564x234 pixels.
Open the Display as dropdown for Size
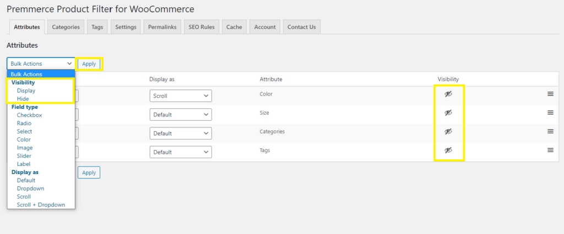[180, 115]
